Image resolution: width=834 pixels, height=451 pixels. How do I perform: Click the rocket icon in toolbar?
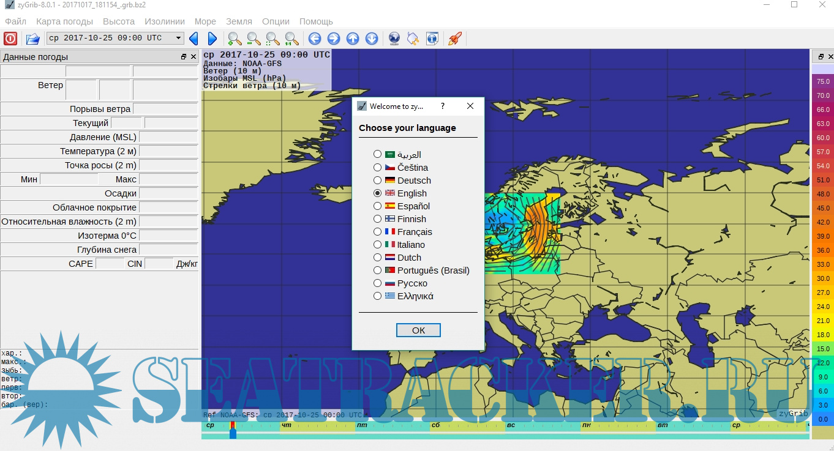pyautogui.click(x=454, y=39)
